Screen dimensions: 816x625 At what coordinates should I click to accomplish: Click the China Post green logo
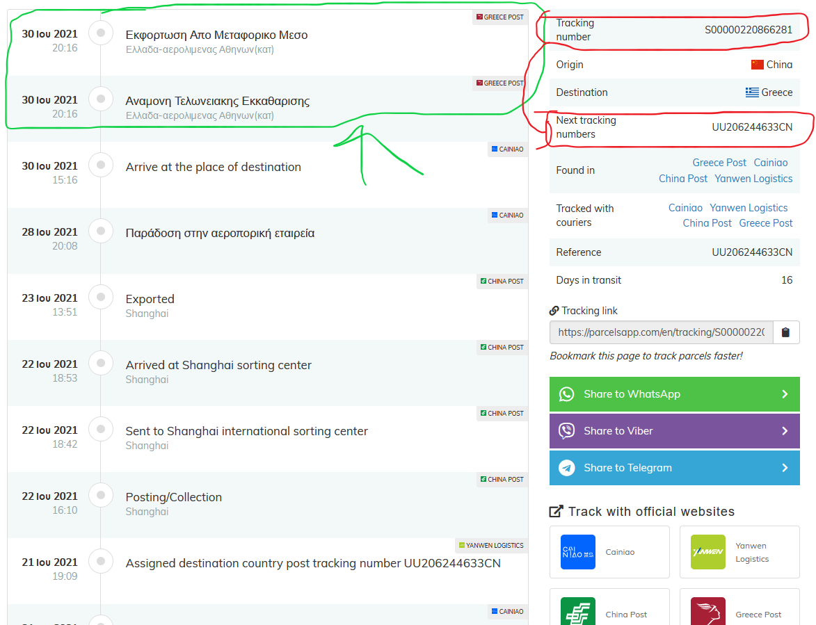click(577, 612)
